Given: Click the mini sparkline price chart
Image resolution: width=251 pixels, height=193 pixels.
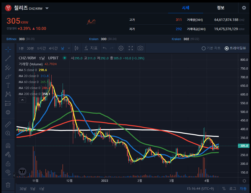Looking at the screenshot, I should click(91, 22).
